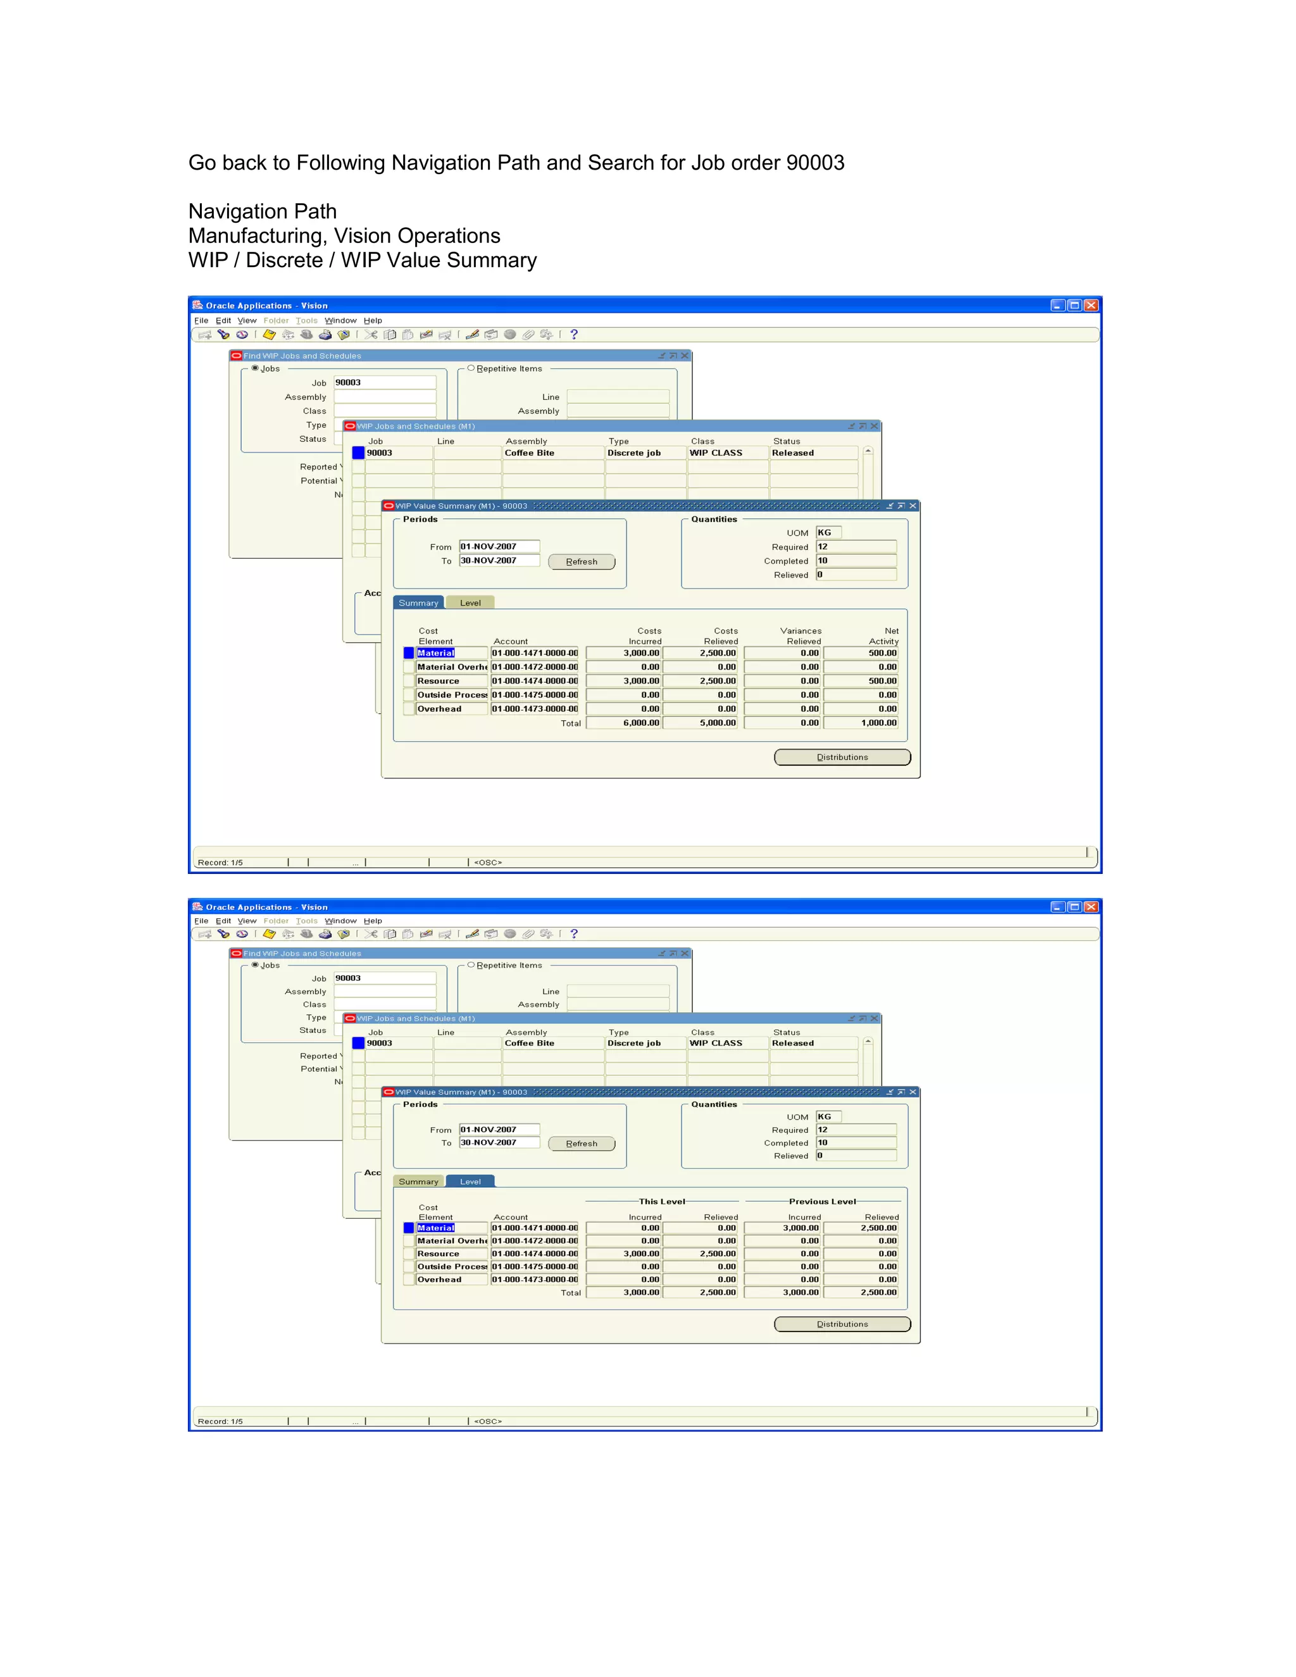The height and width of the screenshot is (1677, 1296).
Task: Click Edit Field pencil icon in first screenshot
Action: [x=473, y=335]
